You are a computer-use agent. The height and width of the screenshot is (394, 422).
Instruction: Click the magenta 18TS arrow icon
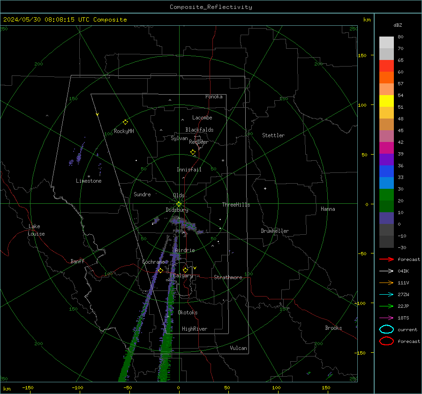click(386, 318)
